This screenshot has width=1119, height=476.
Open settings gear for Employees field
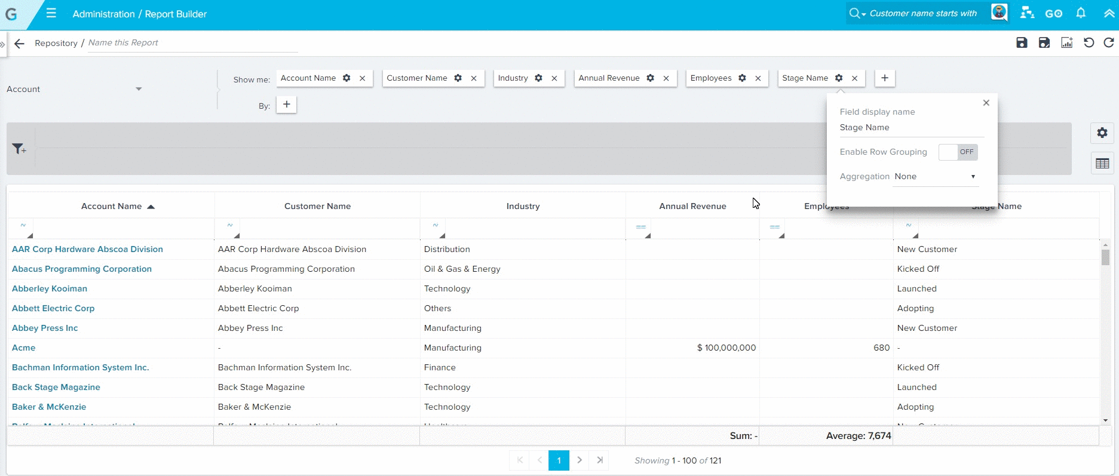pyautogui.click(x=742, y=78)
